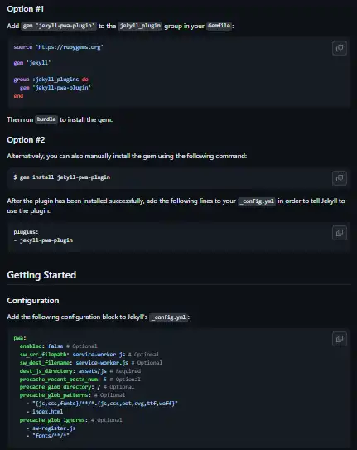Click the Getting Started heading
This screenshot has width=357, height=450.
click(x=41, y=275)
